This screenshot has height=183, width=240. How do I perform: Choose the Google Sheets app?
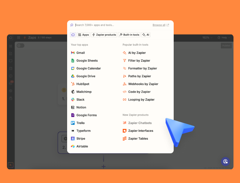pos(84,61)
